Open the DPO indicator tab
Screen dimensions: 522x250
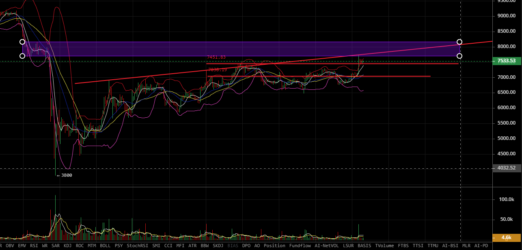pyautogui.click(x=246, y=246)
